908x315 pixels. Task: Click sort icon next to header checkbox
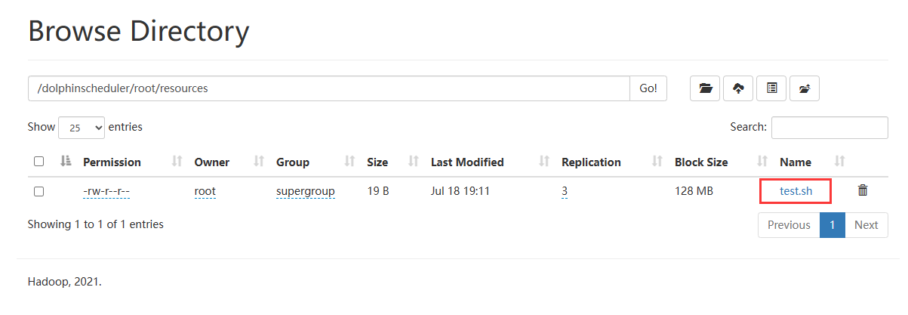65,162
